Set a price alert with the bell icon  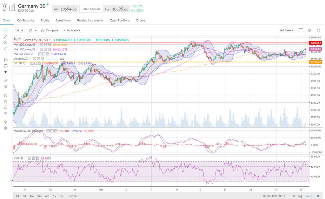[x=4, y=9]
